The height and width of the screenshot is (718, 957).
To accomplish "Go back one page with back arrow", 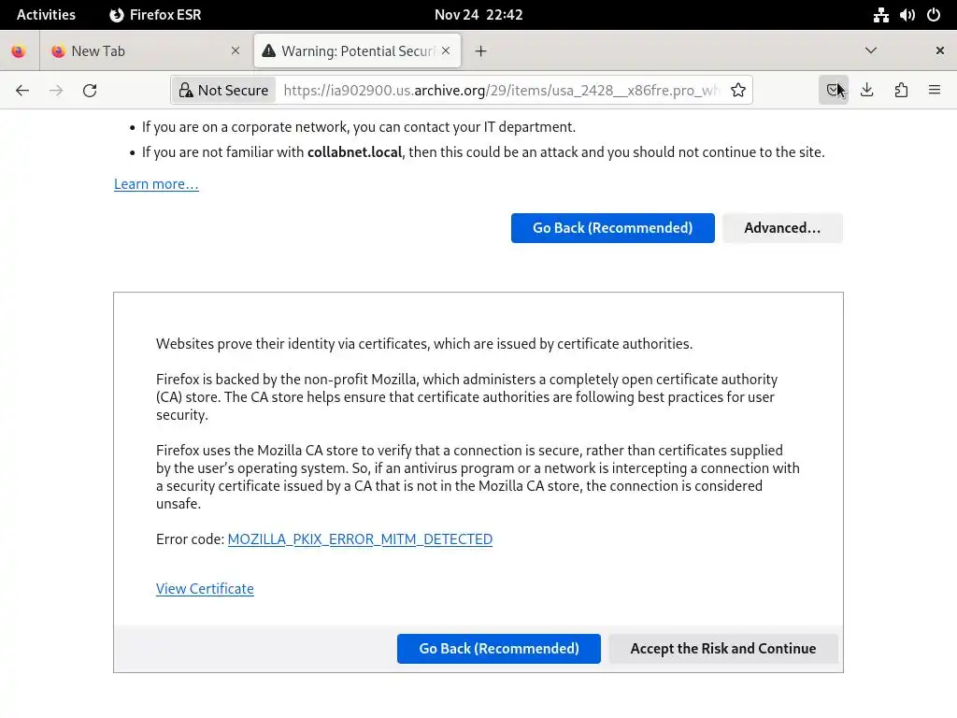I will pos(22,91).
